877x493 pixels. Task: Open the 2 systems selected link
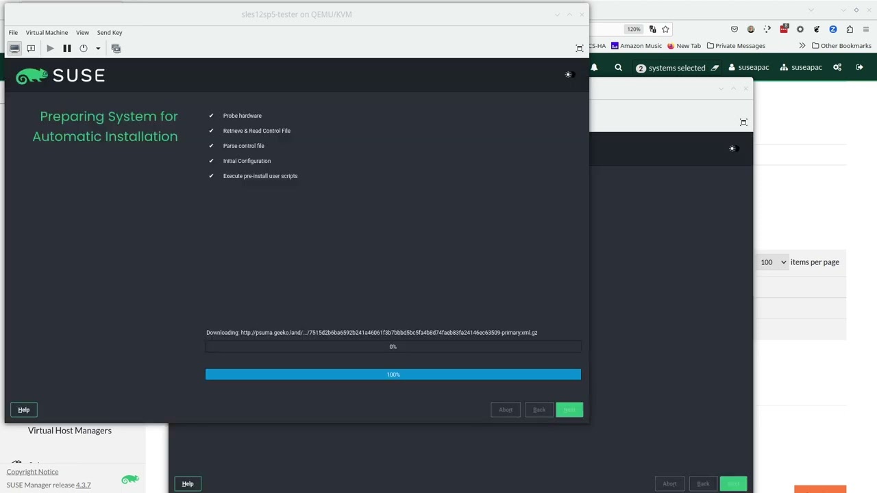(x=671, y=68)
